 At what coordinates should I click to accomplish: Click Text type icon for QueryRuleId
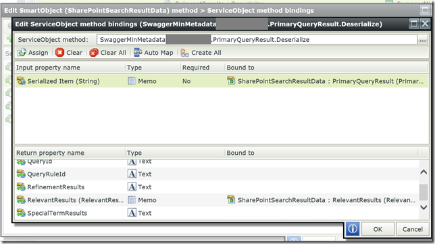click(132, 174)
